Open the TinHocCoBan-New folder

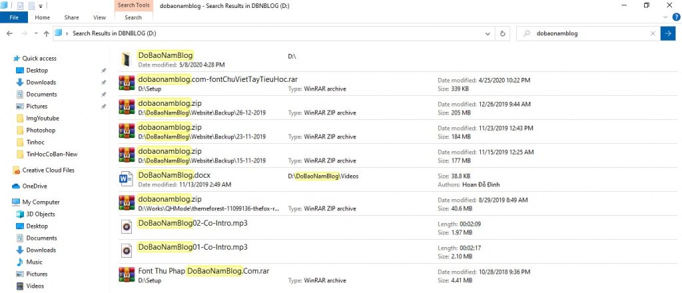(x=52, y=154)
